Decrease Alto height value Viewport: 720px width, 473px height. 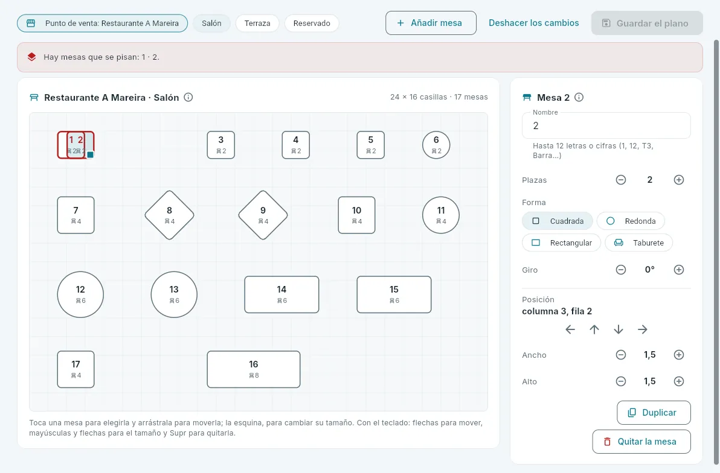621,381
